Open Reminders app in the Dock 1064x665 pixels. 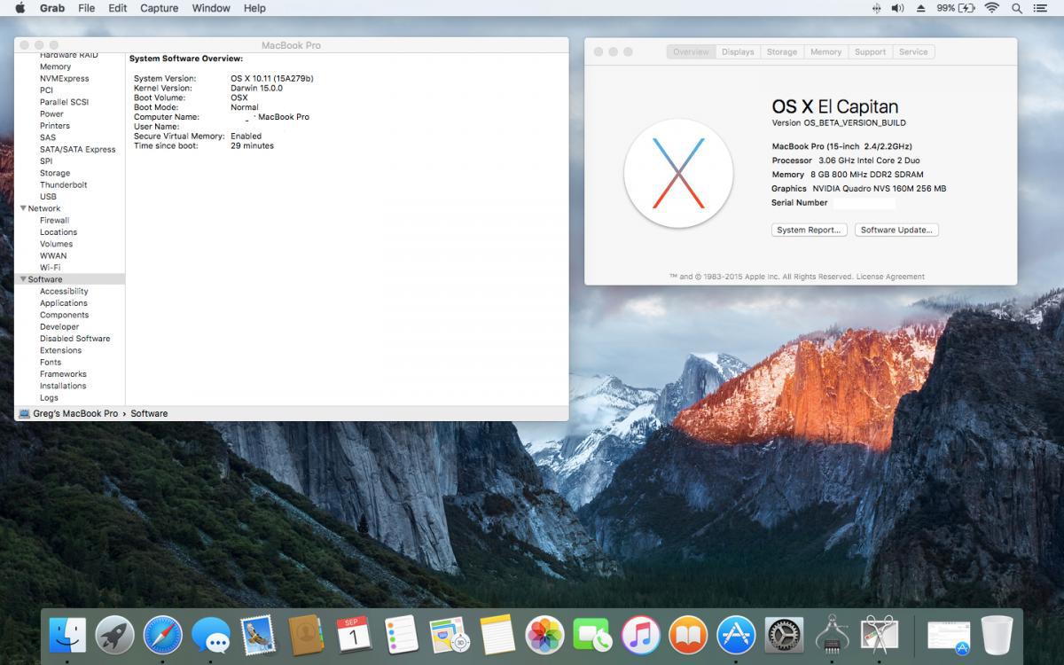tap(402, 635)
